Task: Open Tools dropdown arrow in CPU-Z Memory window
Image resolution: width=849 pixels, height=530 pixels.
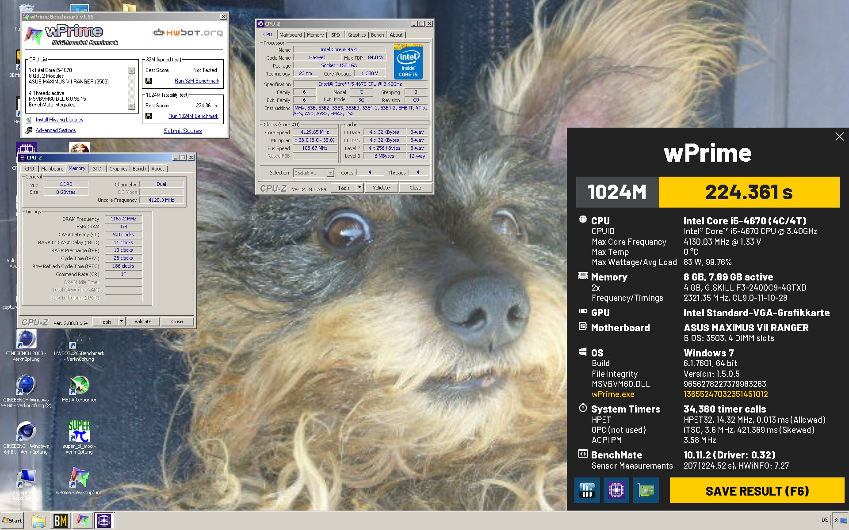Action: [x=121, y=322]
